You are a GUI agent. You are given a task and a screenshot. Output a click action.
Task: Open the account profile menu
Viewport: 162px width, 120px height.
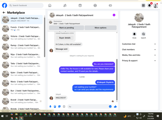tap(156, 5)
